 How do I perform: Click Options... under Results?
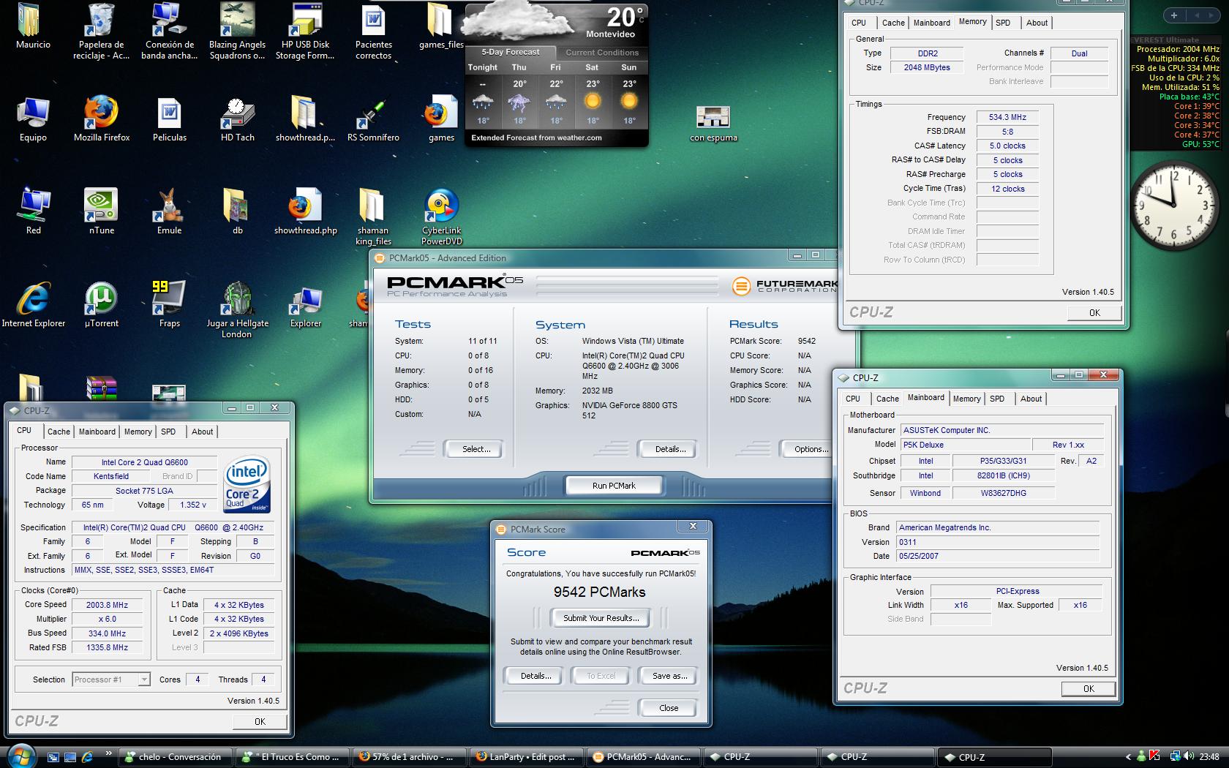coord(810,449)
